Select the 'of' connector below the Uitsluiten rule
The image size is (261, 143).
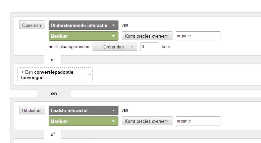tap(53, 134)
